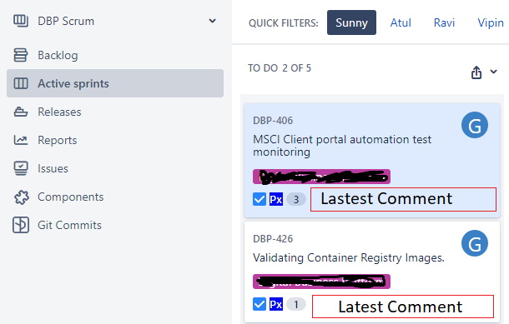The height and width of the screenshot is (324, 509).
Task: Open the Releases section
Action: pyautogui.click(x=59, y=112)
